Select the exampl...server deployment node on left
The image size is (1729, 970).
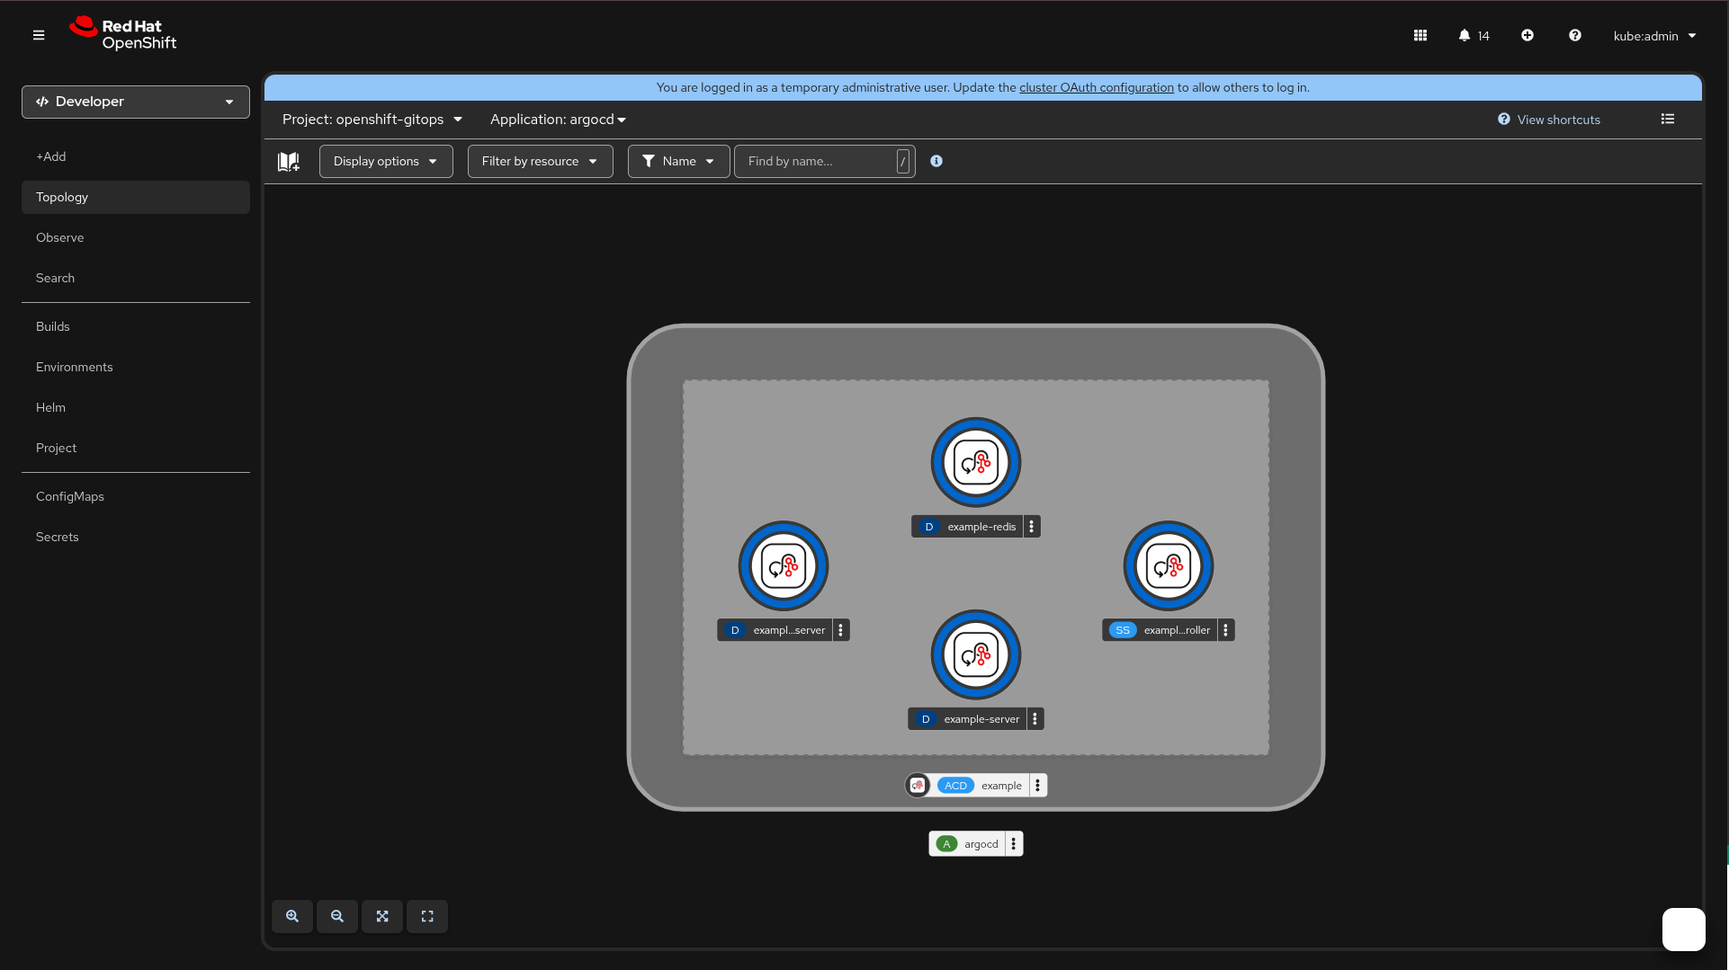coord(784,565)
